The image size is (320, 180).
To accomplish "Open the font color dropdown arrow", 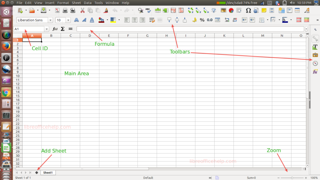I will click(107, 20).
